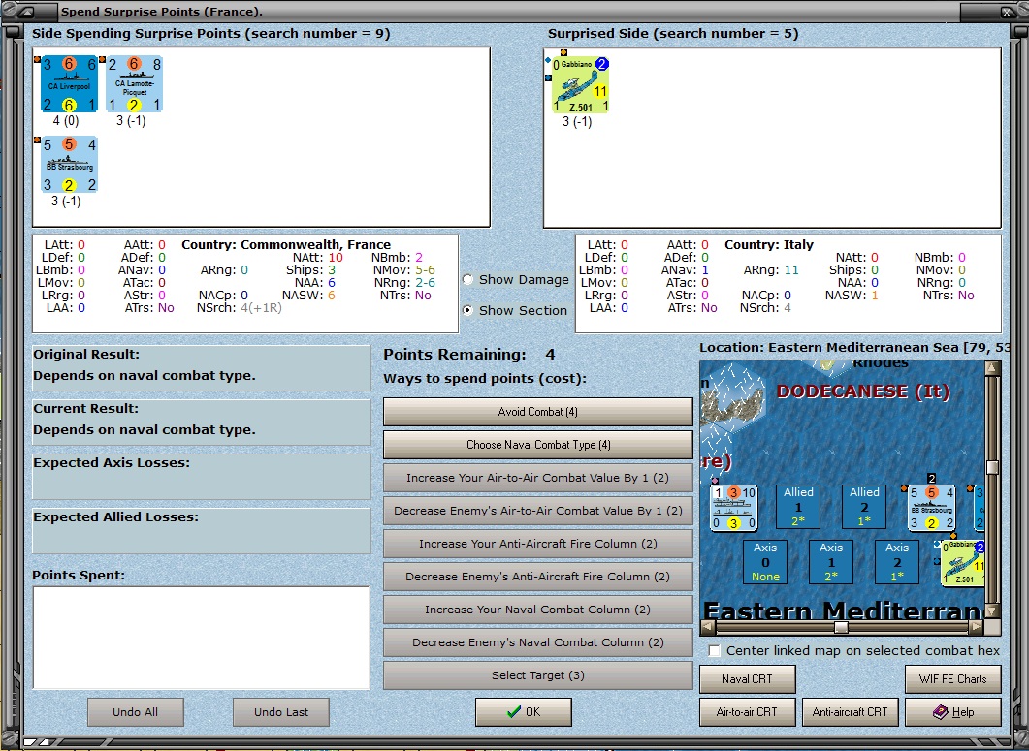Click the DODECANESE (It) map label
Viewport: 1029px width, 751px height.
click(863, 391)
